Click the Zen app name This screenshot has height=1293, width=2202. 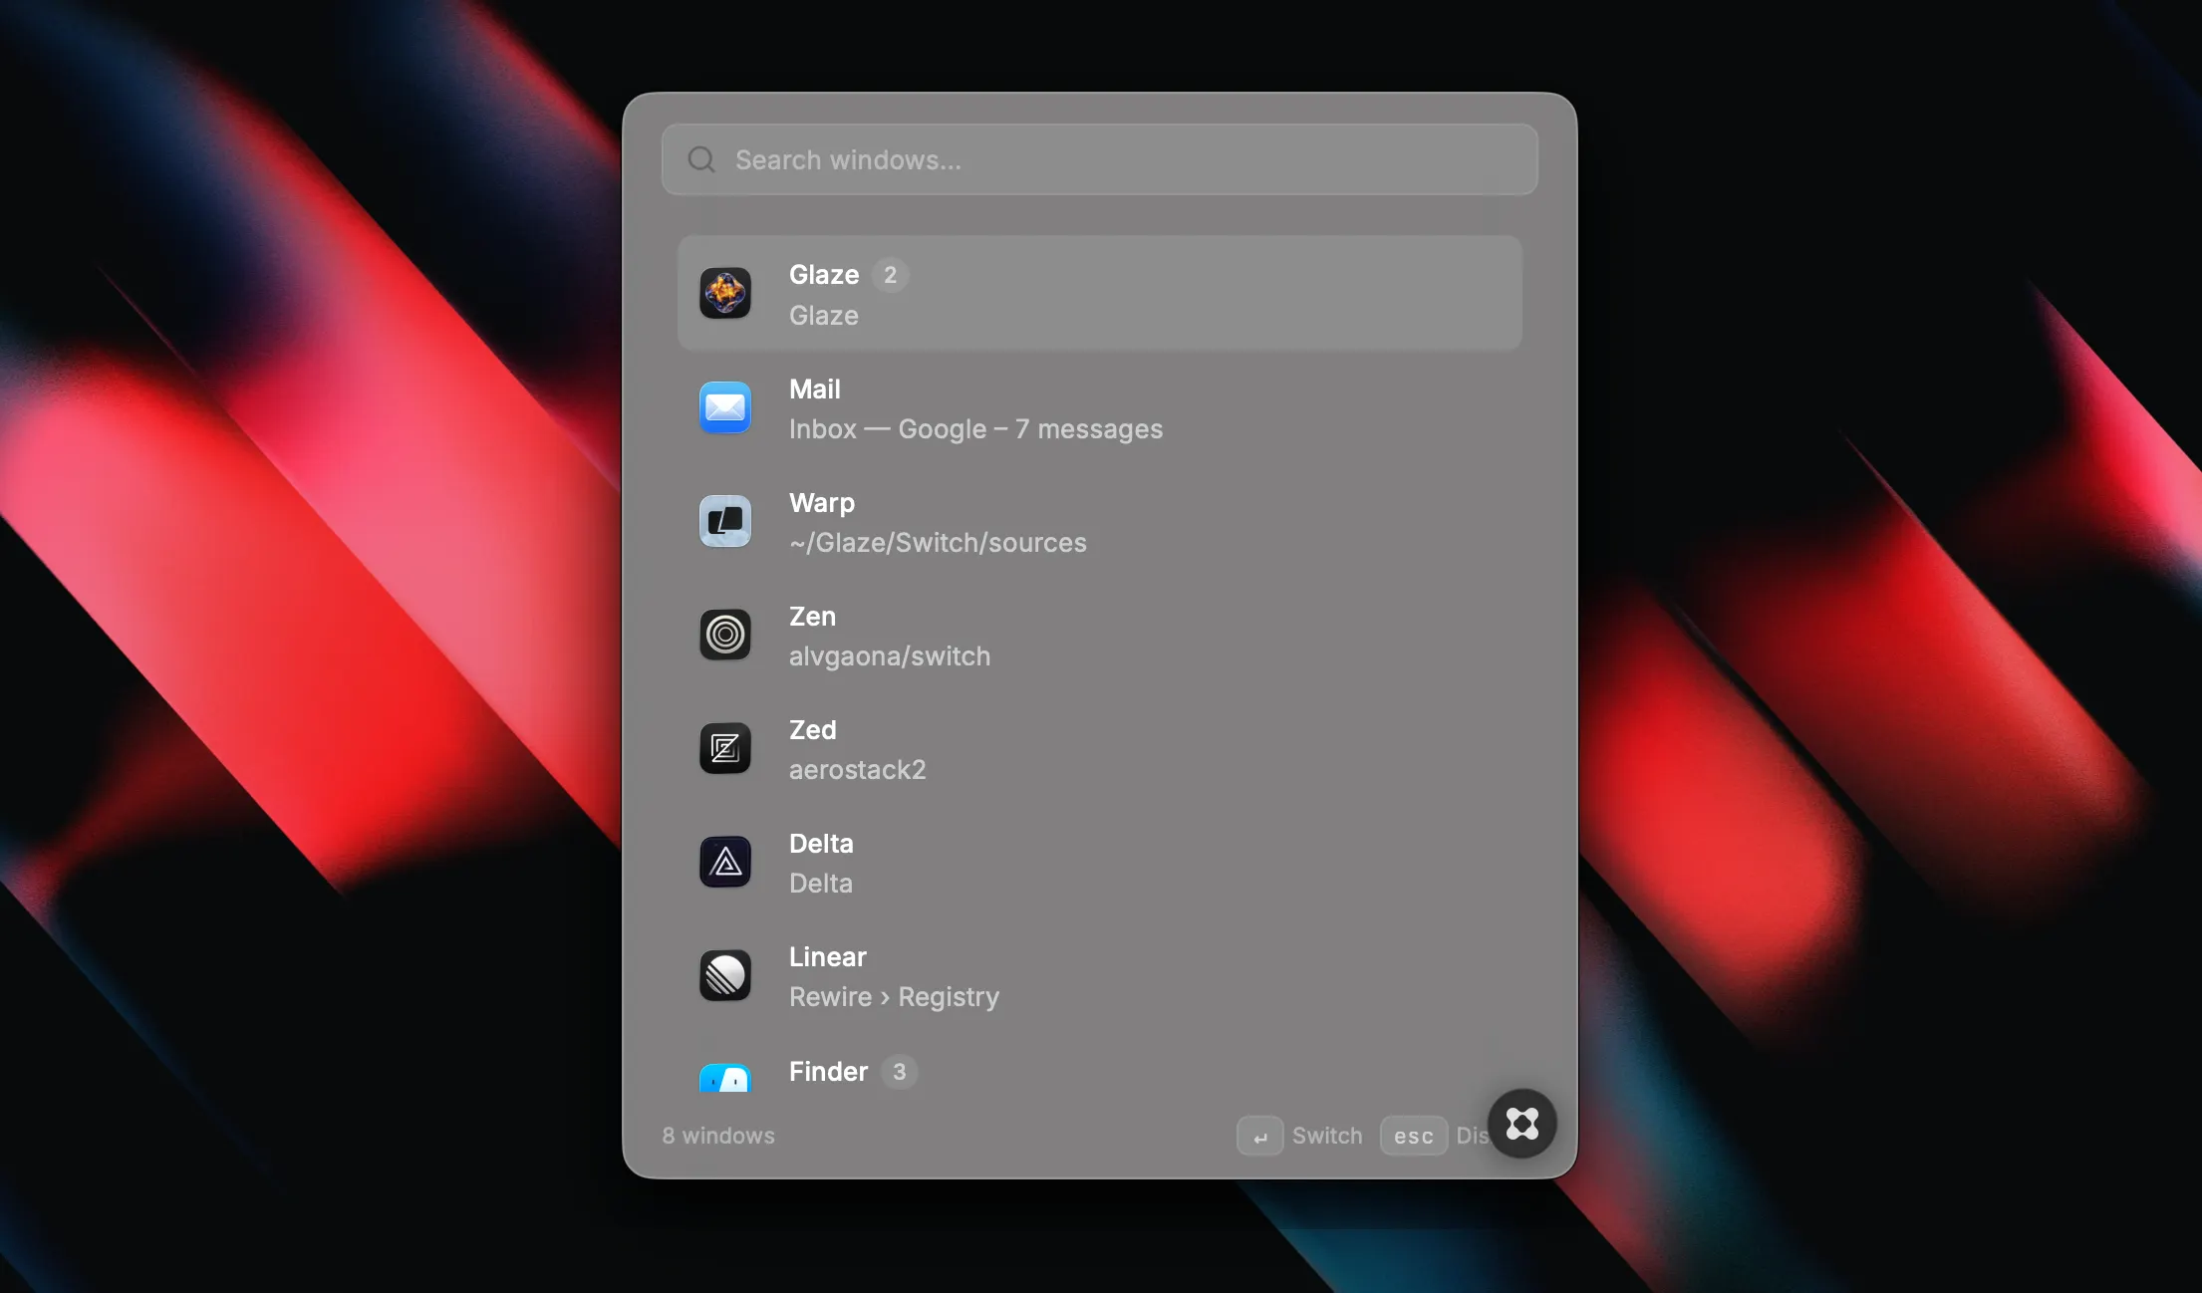812,617
